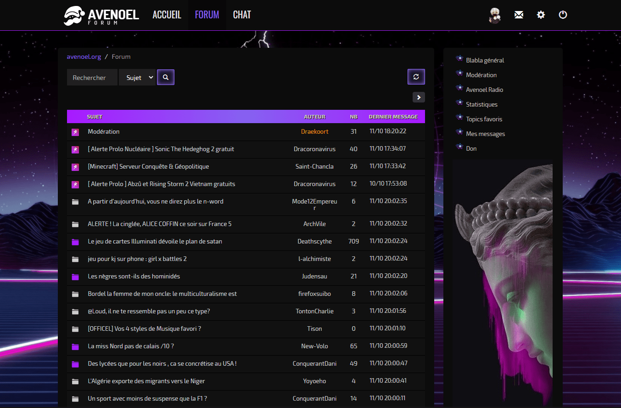Image resolution: width=621 pixels, height=408 pixels.
Task: View author TontonCharlie's profile
Action: coord(314,311)
